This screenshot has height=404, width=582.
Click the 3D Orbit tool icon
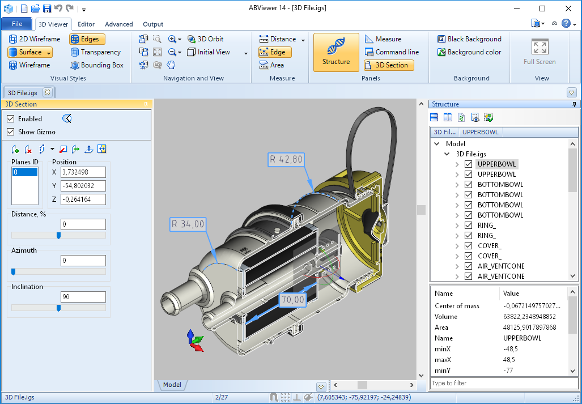[189, 39]
